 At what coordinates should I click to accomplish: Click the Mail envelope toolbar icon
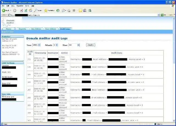pos(63,10)
